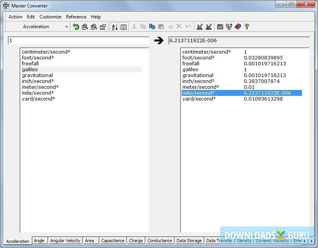Select foot/second² row with value 0.03280839895

tap(242, 58)
